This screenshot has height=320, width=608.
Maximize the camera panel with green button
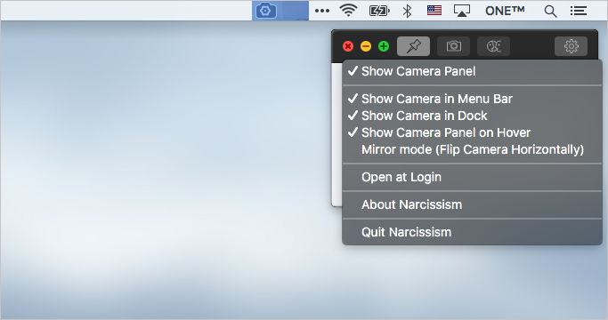pyautogui.click(x=384, y=46)
